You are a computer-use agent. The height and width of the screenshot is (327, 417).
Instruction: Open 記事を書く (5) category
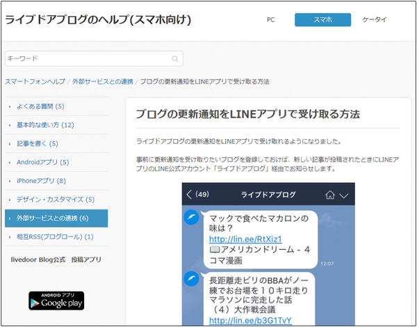[38, 144]
